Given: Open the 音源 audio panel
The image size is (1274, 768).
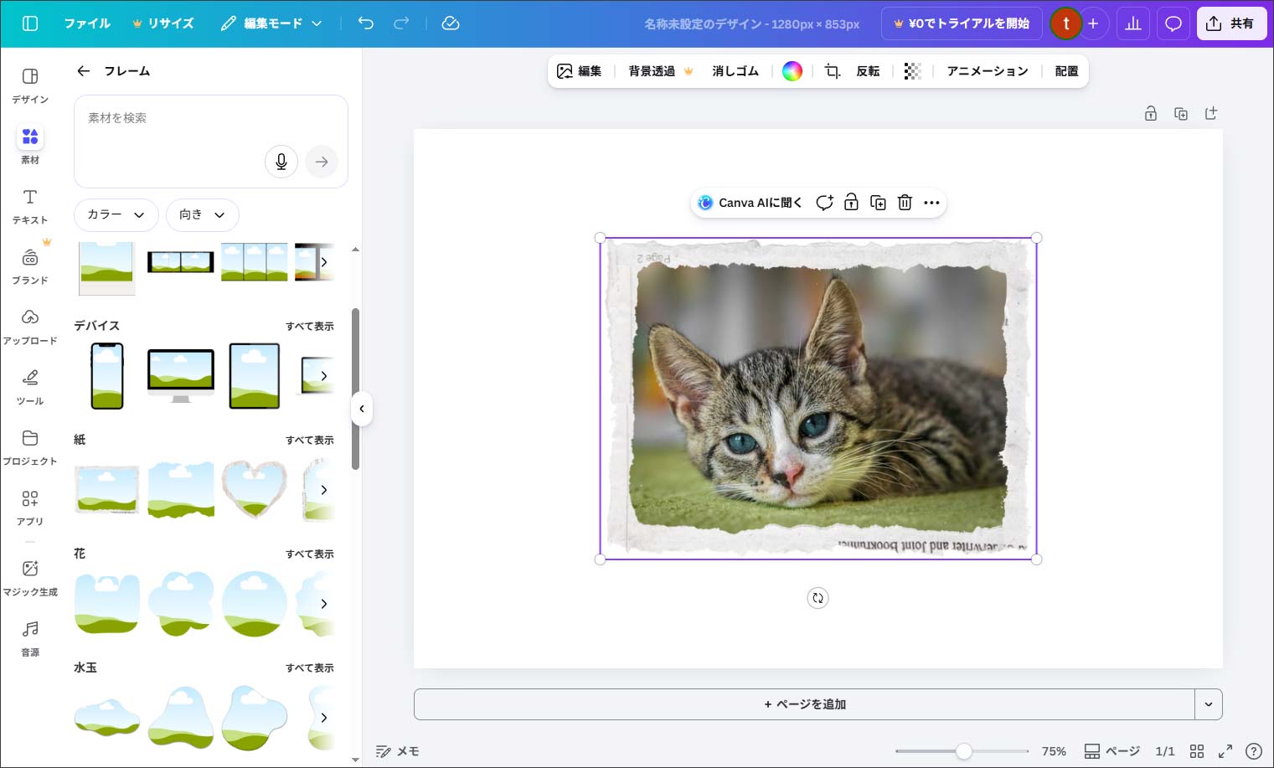Looking at the screenshot, I should click(x=30, y=637).
